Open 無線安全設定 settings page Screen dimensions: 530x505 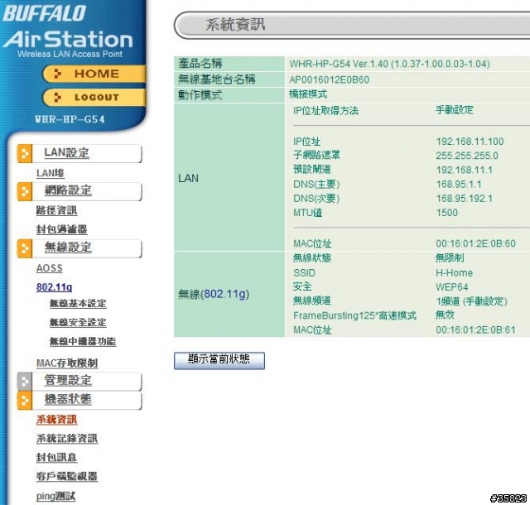coord(78,323)
